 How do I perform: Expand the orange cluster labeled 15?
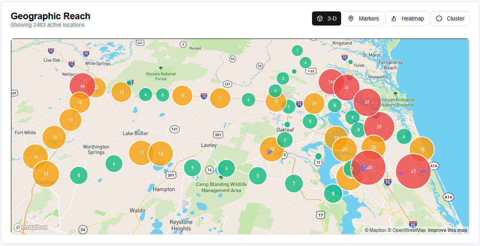[x=182, y=95]
